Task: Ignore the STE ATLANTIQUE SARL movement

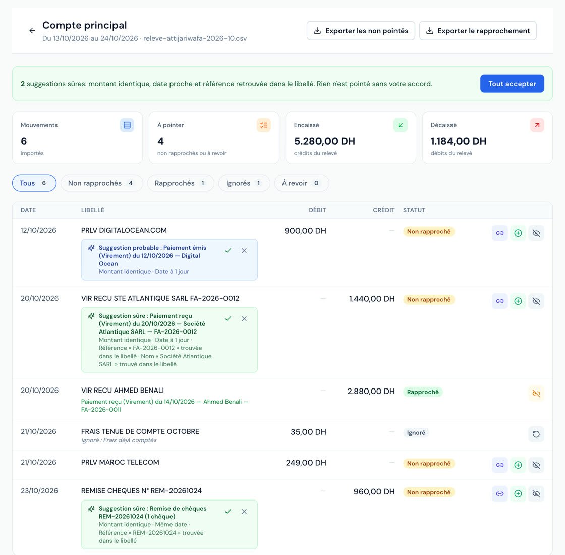Action: coord(536,301)
